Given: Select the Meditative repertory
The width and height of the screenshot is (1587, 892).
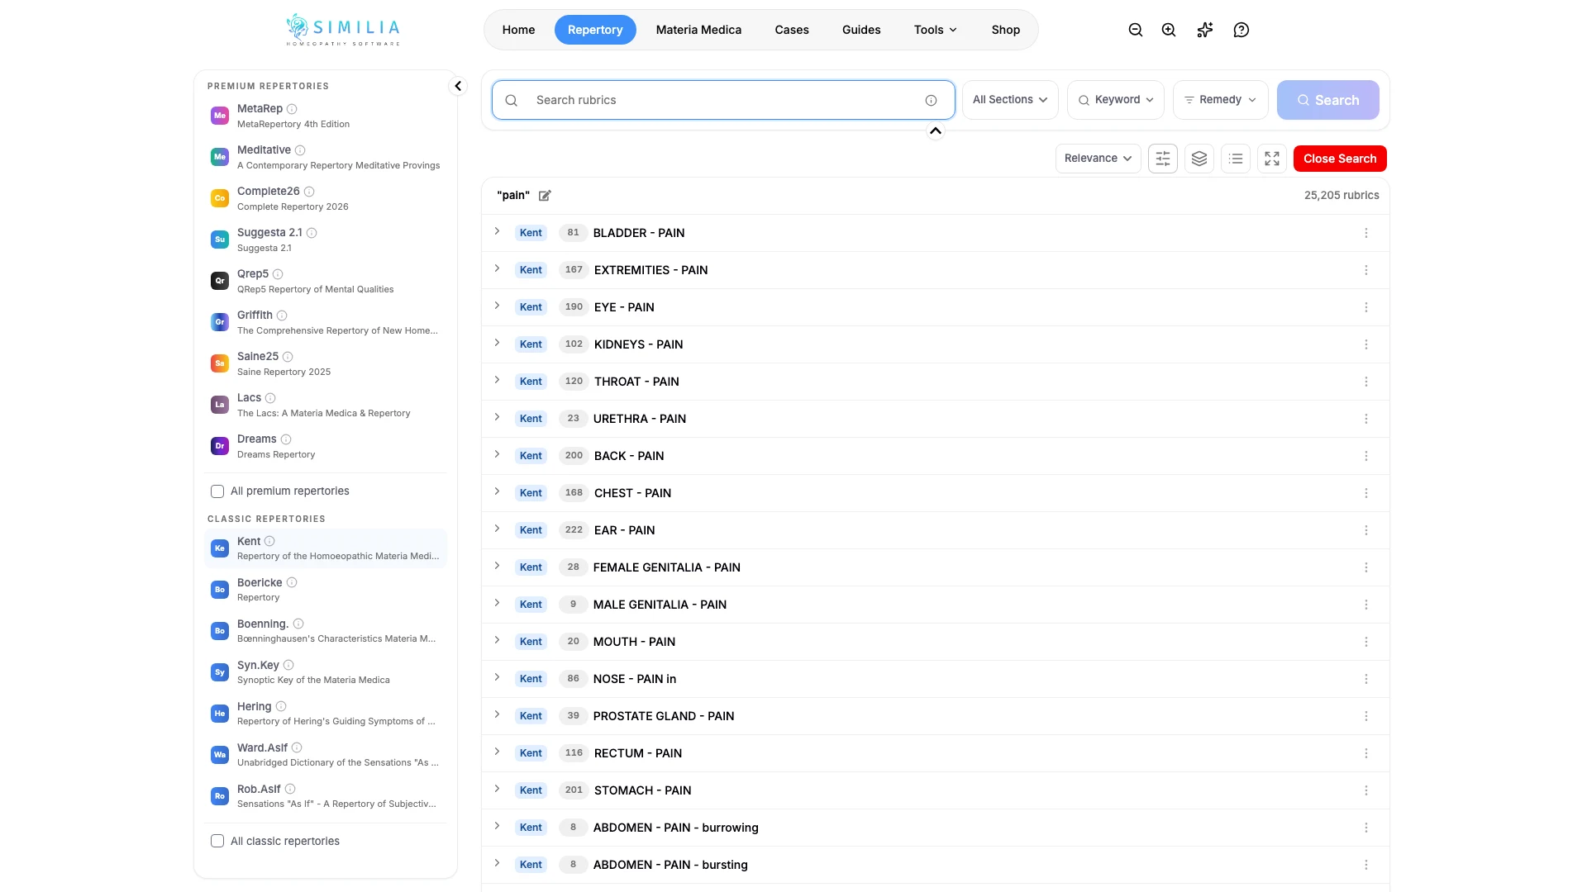Looking at the screenshot, I should click(x=326, y=157).
